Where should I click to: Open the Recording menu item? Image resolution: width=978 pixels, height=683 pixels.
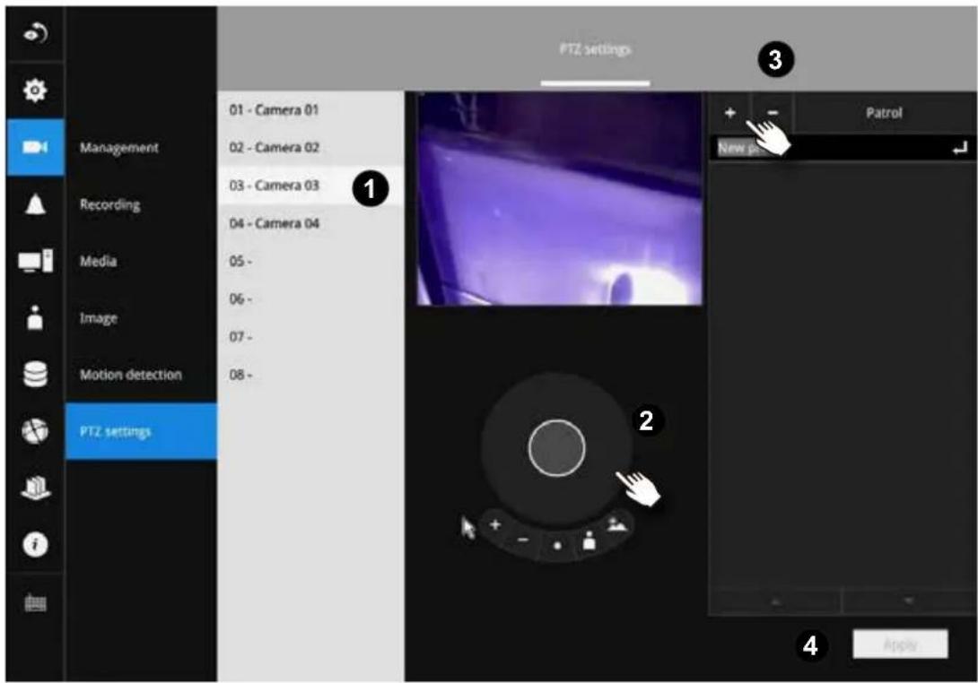point(109,204)
